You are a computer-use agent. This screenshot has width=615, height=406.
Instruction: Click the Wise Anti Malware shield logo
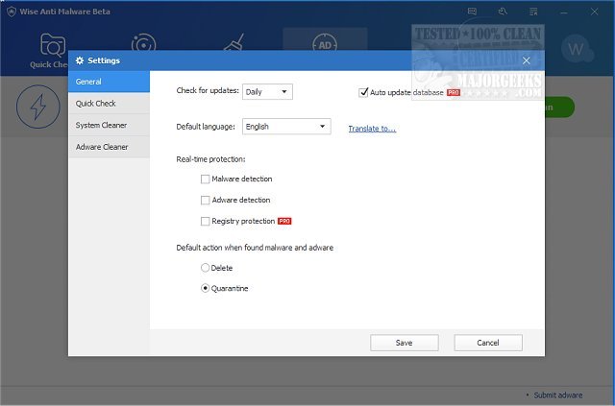[x=12, y=12]
